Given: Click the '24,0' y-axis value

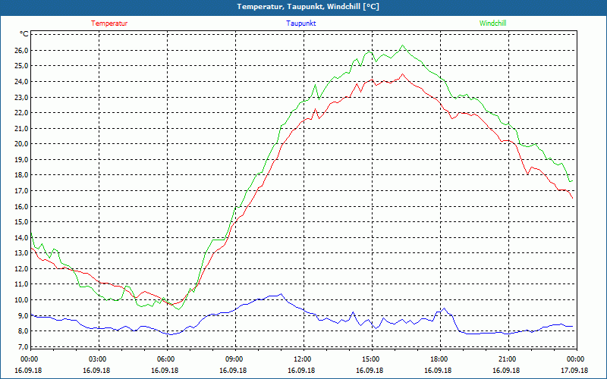Looking at the screenshot, I should point(22,82).
